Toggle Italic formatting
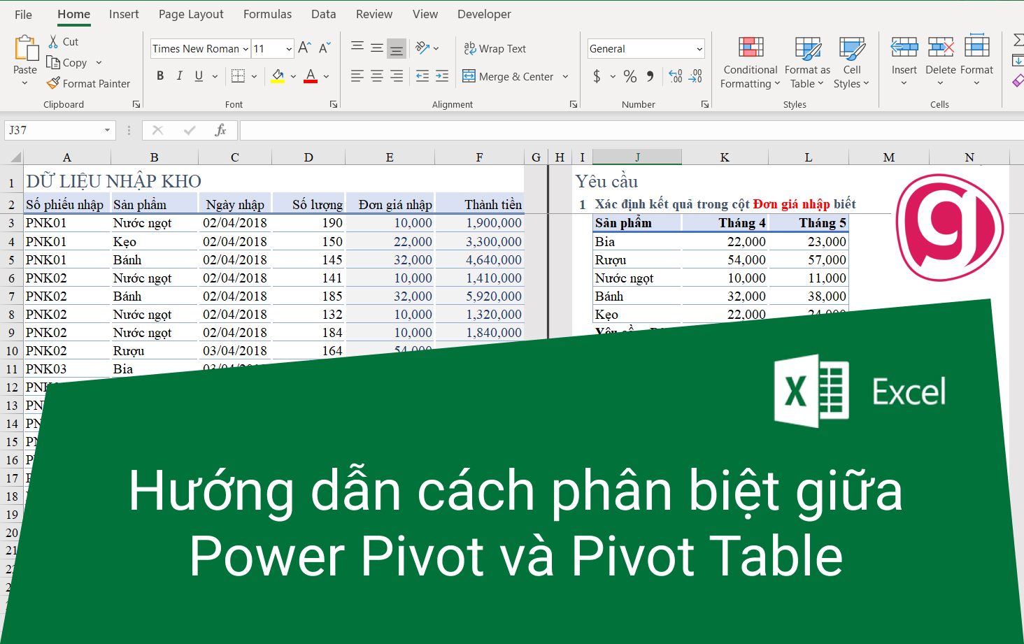Screen dimensions: 1024x644 click(x=179, y=76)
